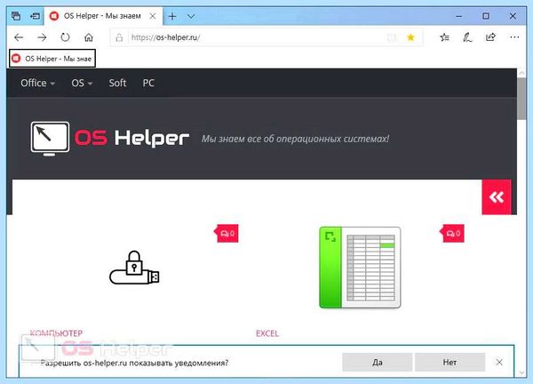Reload the page with the refresh icon

(65, 37)
